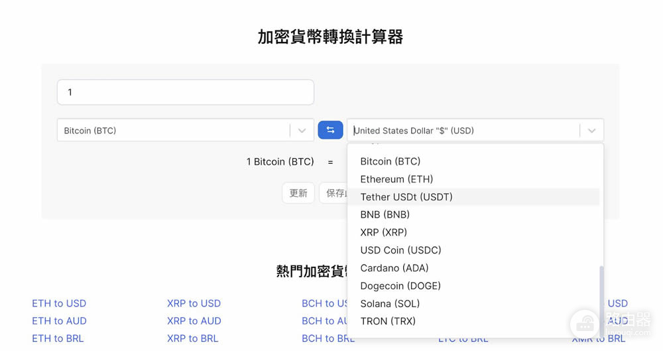Open the Bitcoin (BTC) source currency dropdown
The image size is (663, 351).
(185, 130)
